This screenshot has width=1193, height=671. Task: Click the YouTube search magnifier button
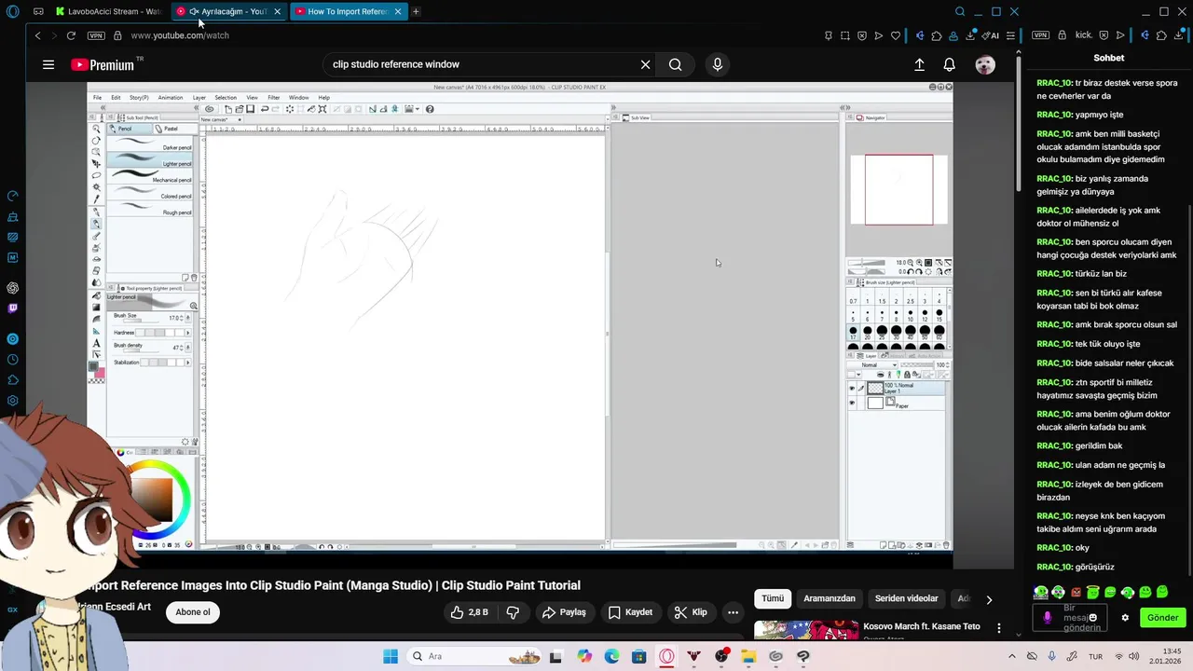point(675,64)
